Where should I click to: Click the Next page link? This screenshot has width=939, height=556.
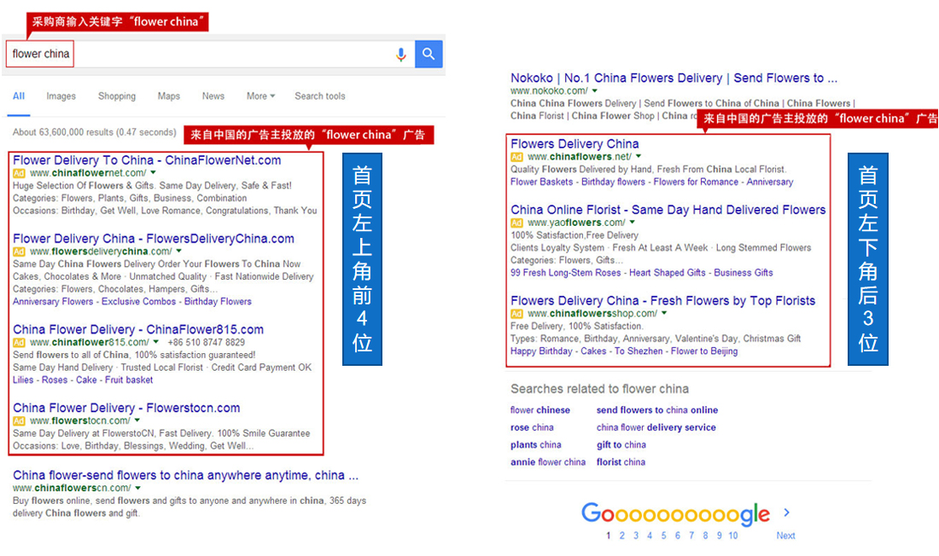785,536
